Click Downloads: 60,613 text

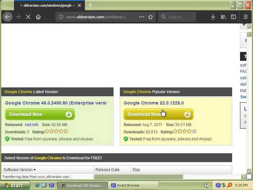(140, 132)
